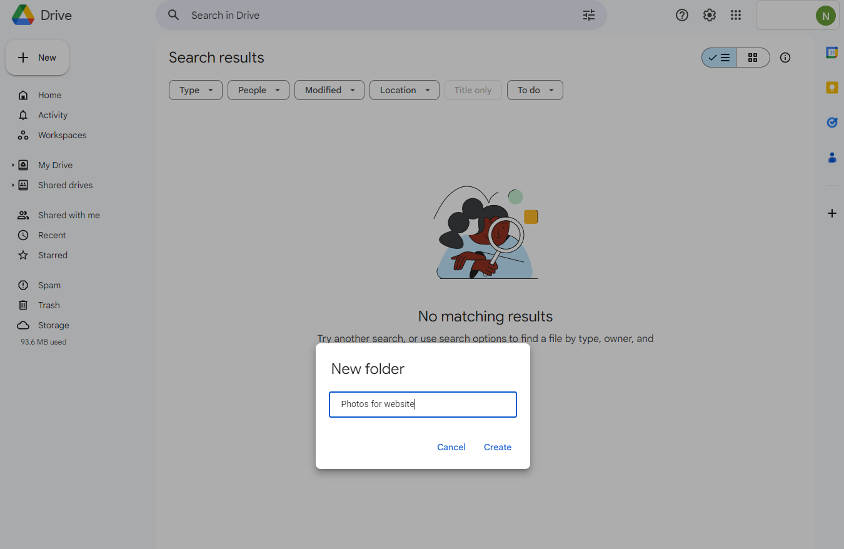Open the Type filter dropdown
This screenshot has height=549, width=844.
(195, 90)
